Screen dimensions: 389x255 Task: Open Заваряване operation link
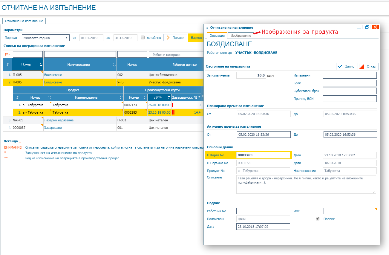tap(53, 128)
